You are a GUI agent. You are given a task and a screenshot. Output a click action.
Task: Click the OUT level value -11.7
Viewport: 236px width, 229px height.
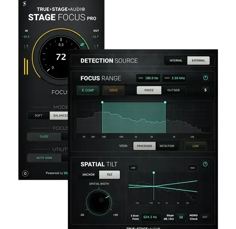(95, 37)
